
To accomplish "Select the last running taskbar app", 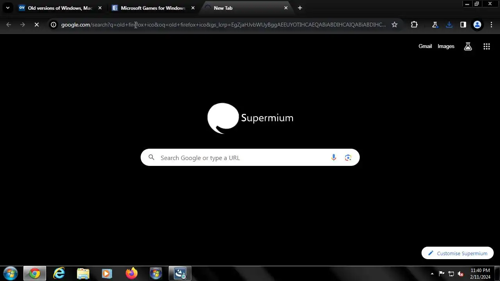I will pyautogui.click(x=180, y=274).
